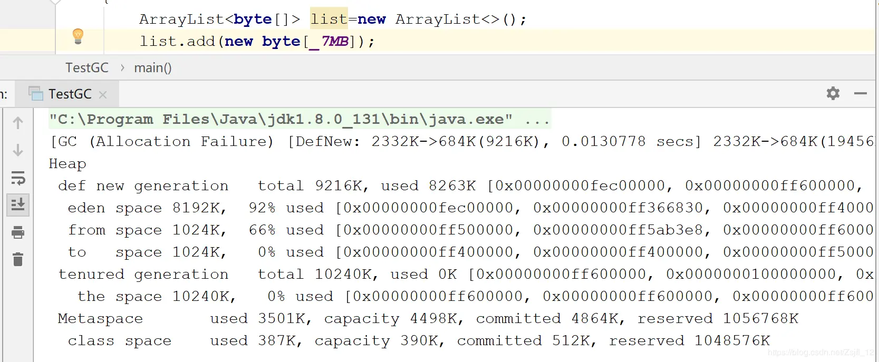
Task: Click 'DefNew: 2332K->684K(9216K)' text
Action: click(419, 142)
